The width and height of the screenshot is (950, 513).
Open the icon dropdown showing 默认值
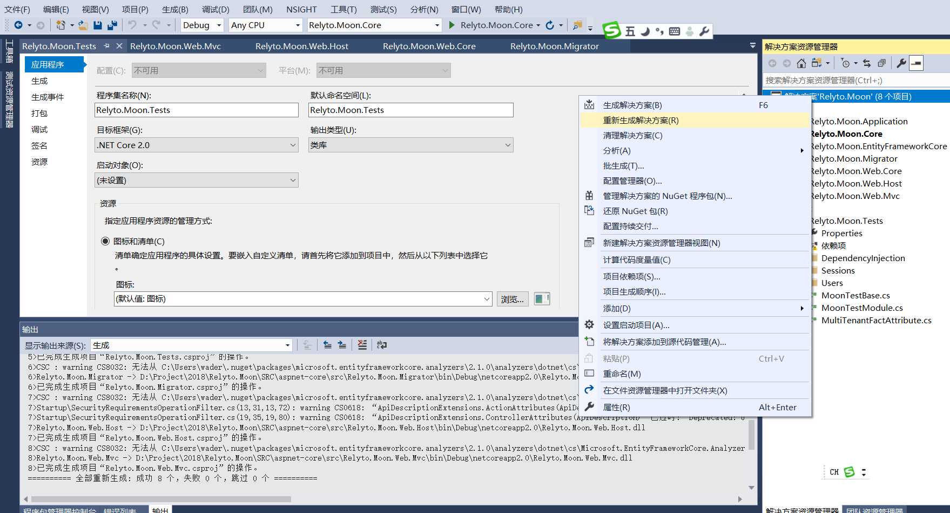pyautogui.click(x=303, y=299)
